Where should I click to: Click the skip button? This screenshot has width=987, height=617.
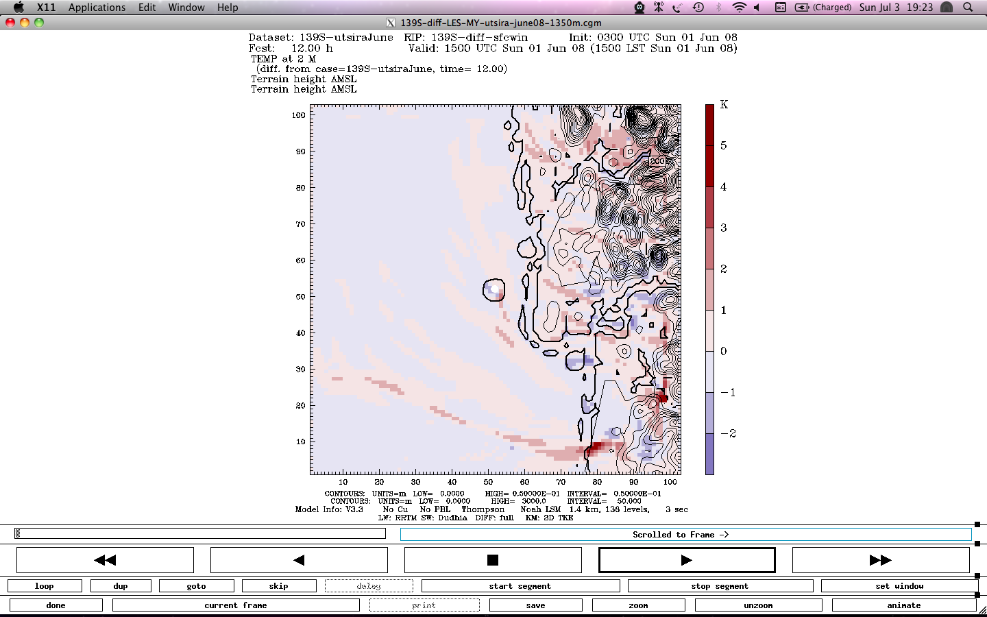[x=279, y=586]
